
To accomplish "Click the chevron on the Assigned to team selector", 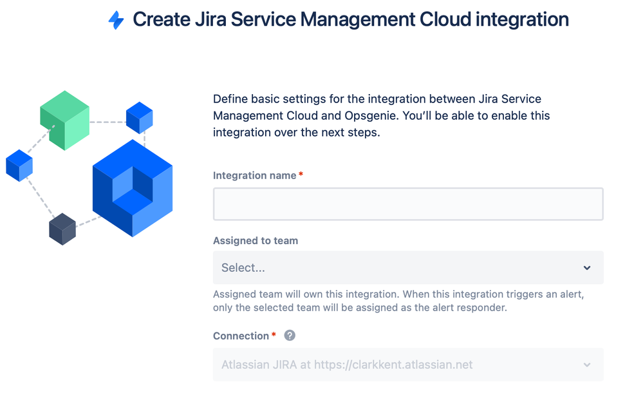I will tap(586, 267).
